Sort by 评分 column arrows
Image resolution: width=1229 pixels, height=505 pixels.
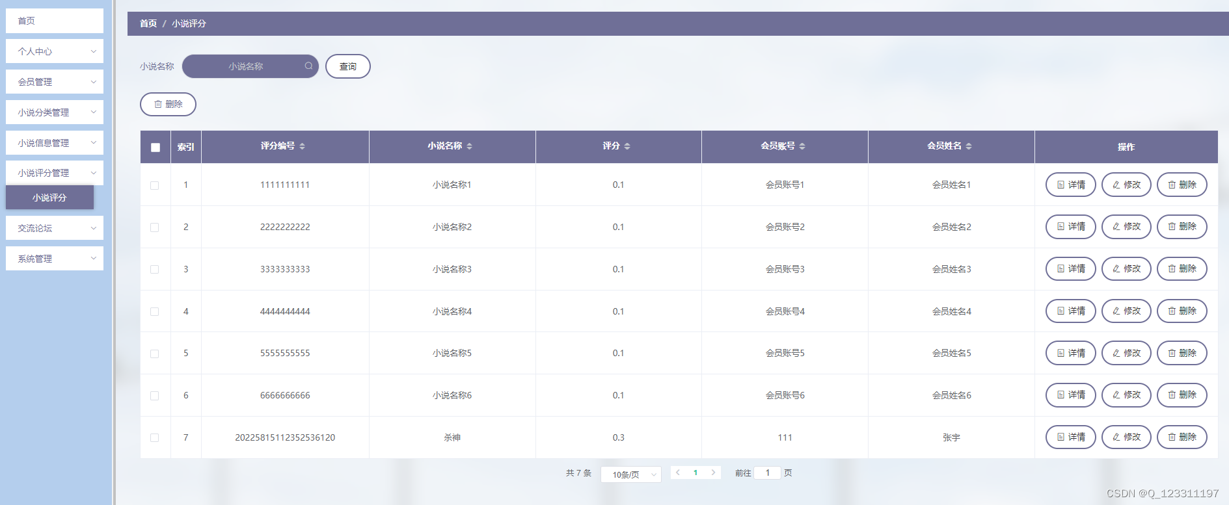[627, 146]
